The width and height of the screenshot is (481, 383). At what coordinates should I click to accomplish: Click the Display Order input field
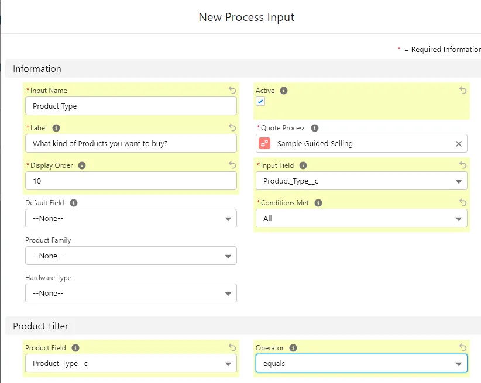[x=130, y=181]
